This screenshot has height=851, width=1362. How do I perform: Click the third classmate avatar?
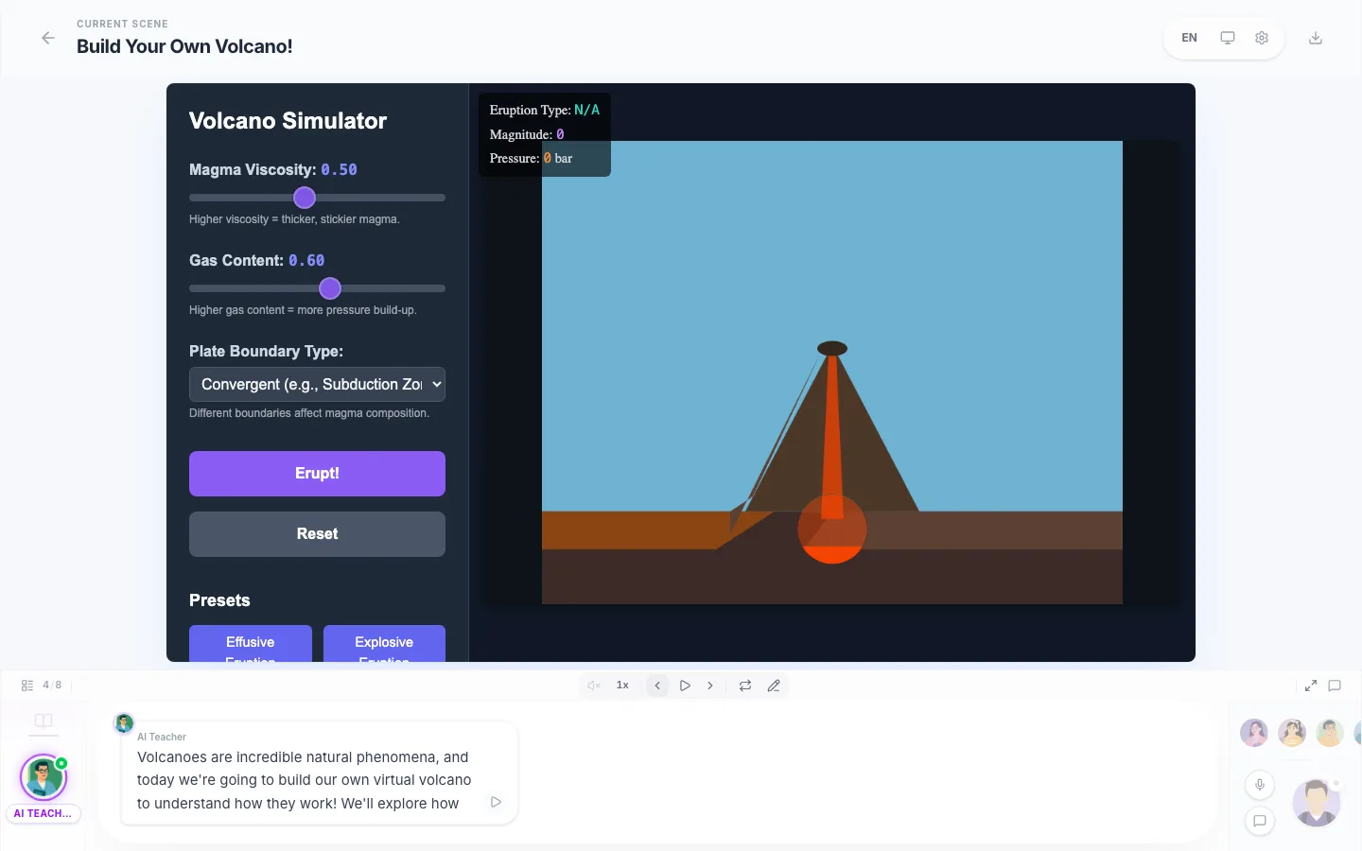click(x=1330, y=733)
